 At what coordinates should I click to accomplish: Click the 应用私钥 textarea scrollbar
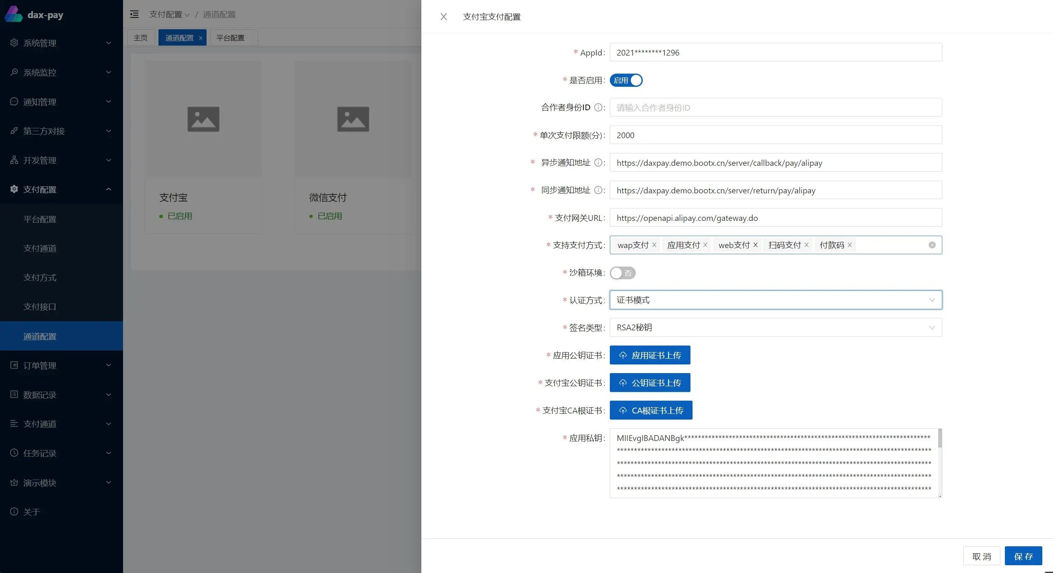[940, 438]
